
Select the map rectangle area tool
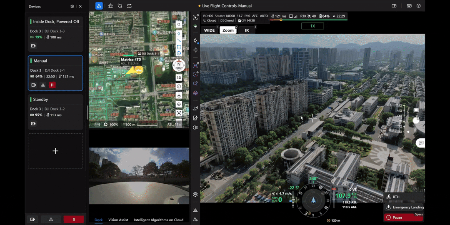tap(179, 47)
